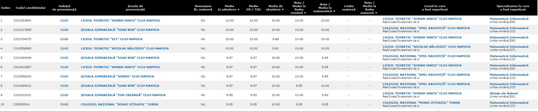Sort by Nota la limba română

(x=299, y=8)
